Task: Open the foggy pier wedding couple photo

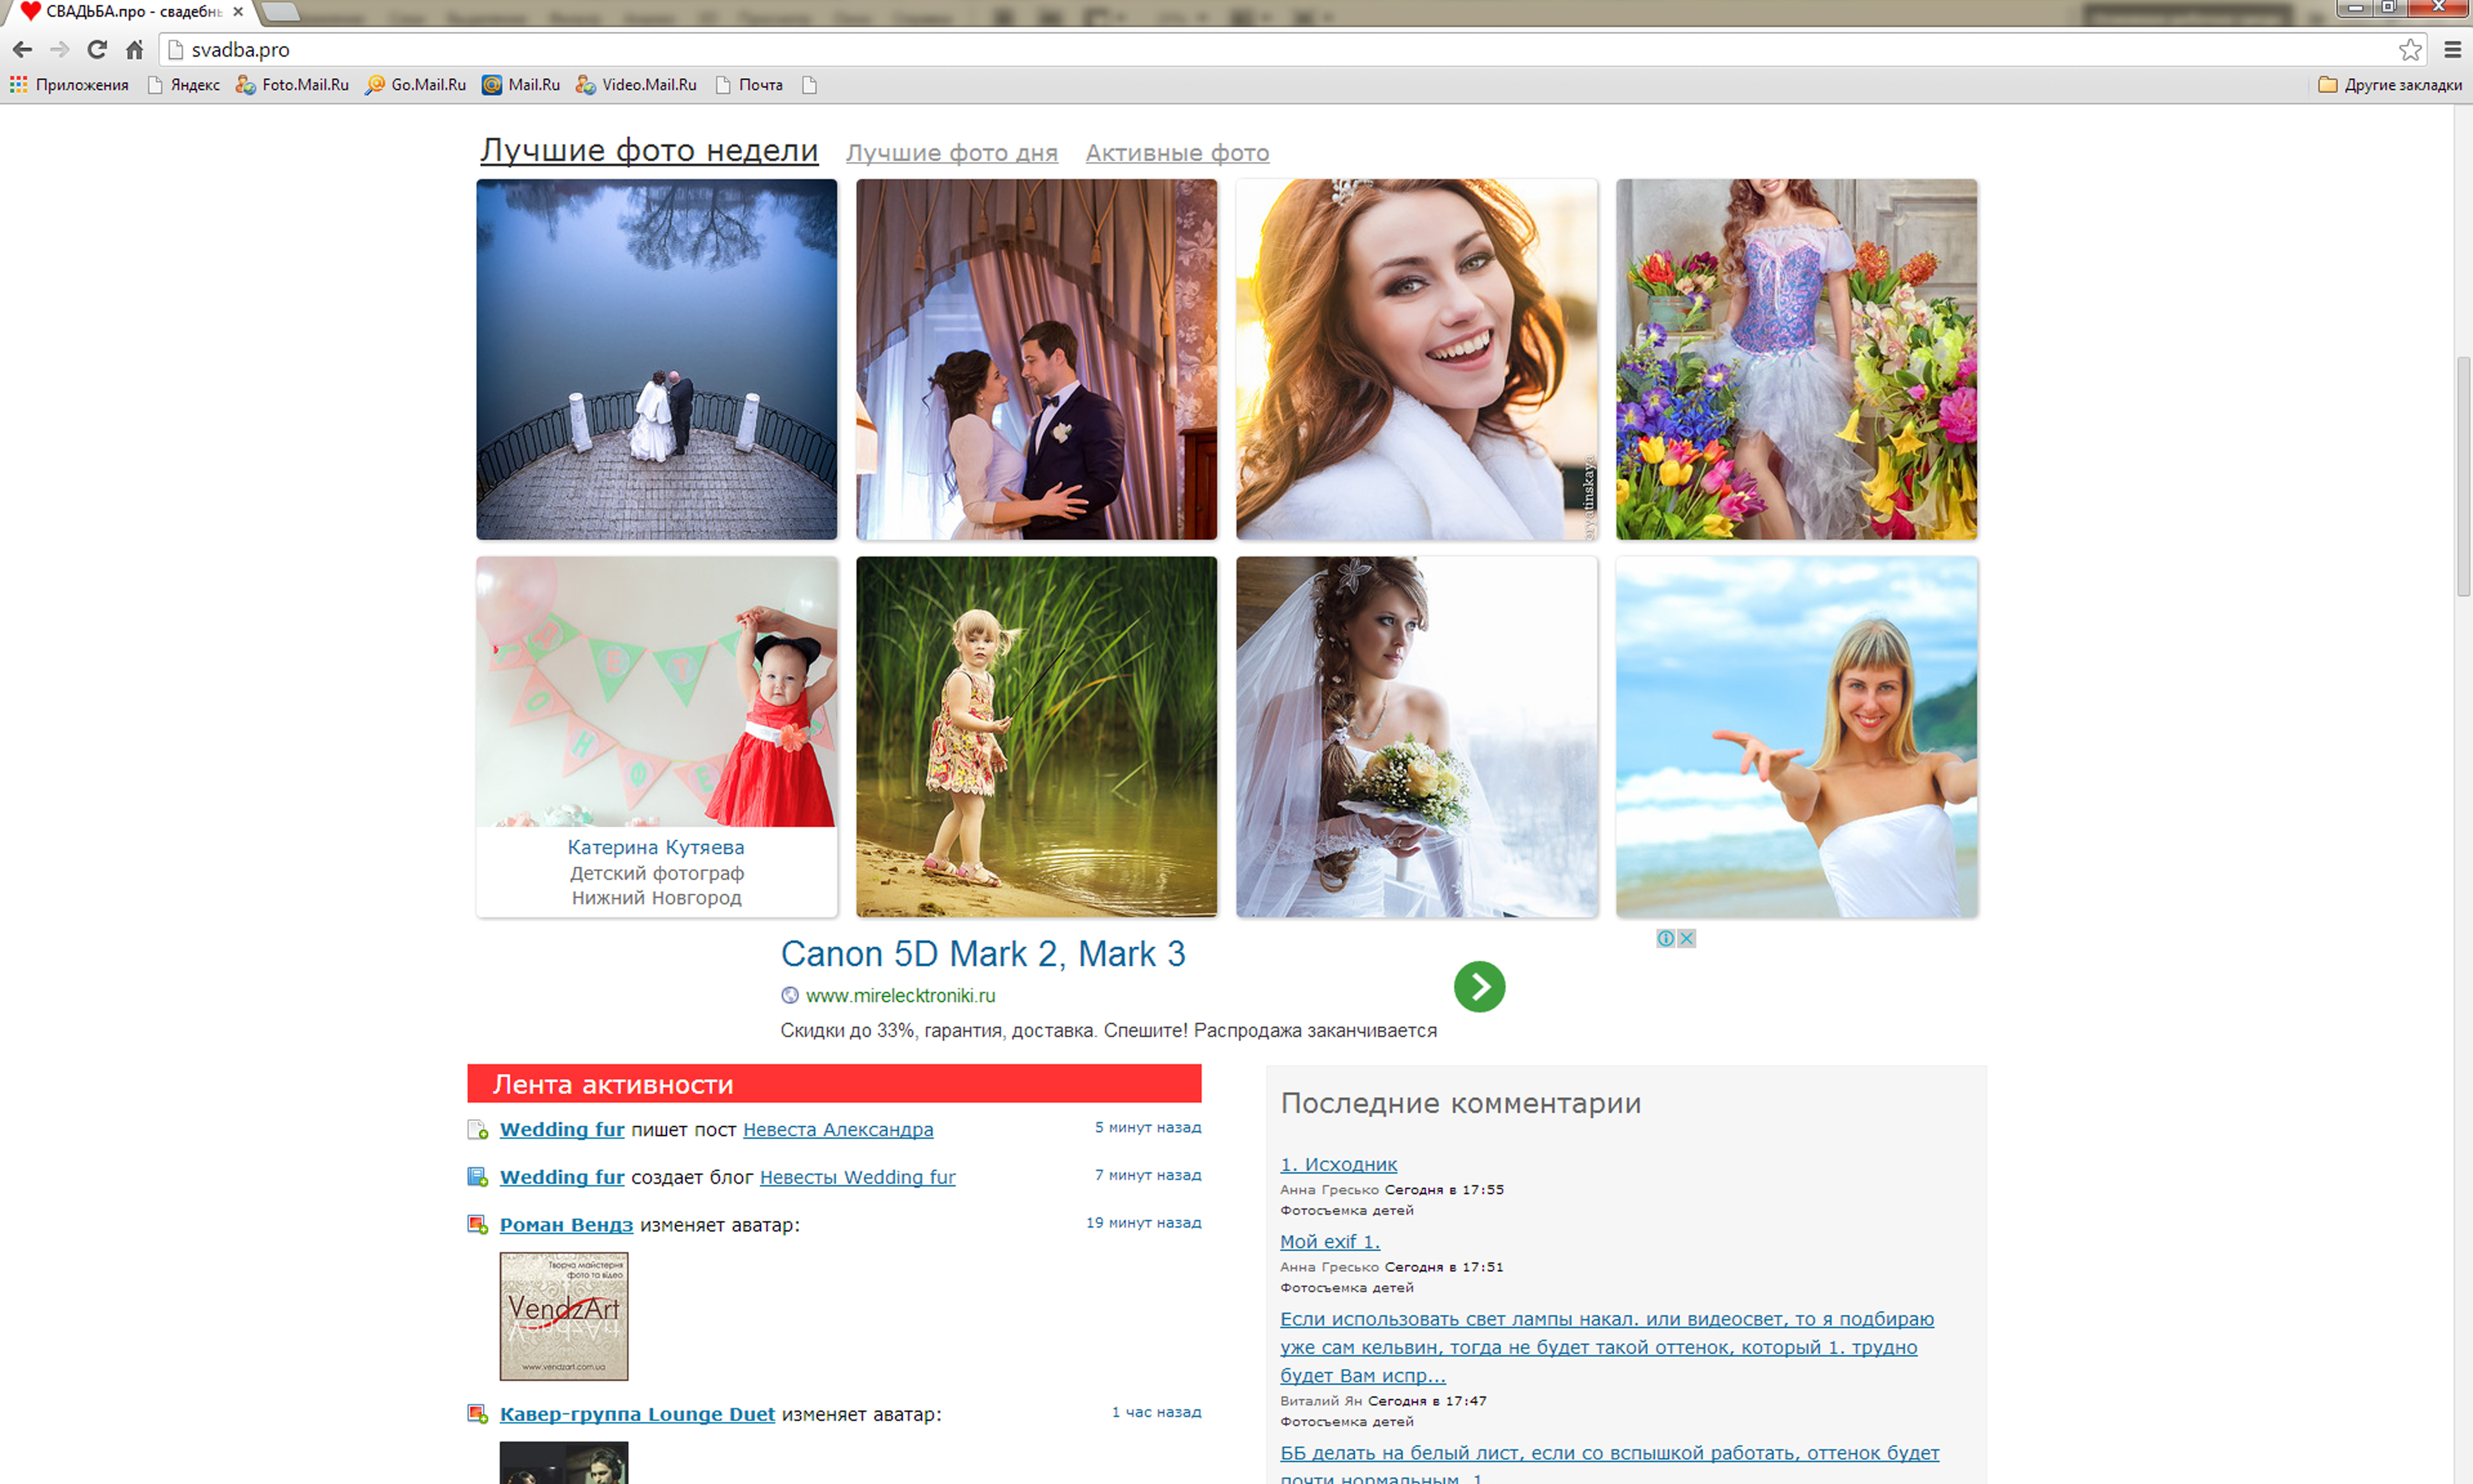Action: [656, 359]
